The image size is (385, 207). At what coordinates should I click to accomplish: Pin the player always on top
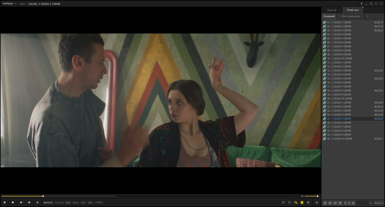point(362,4)
